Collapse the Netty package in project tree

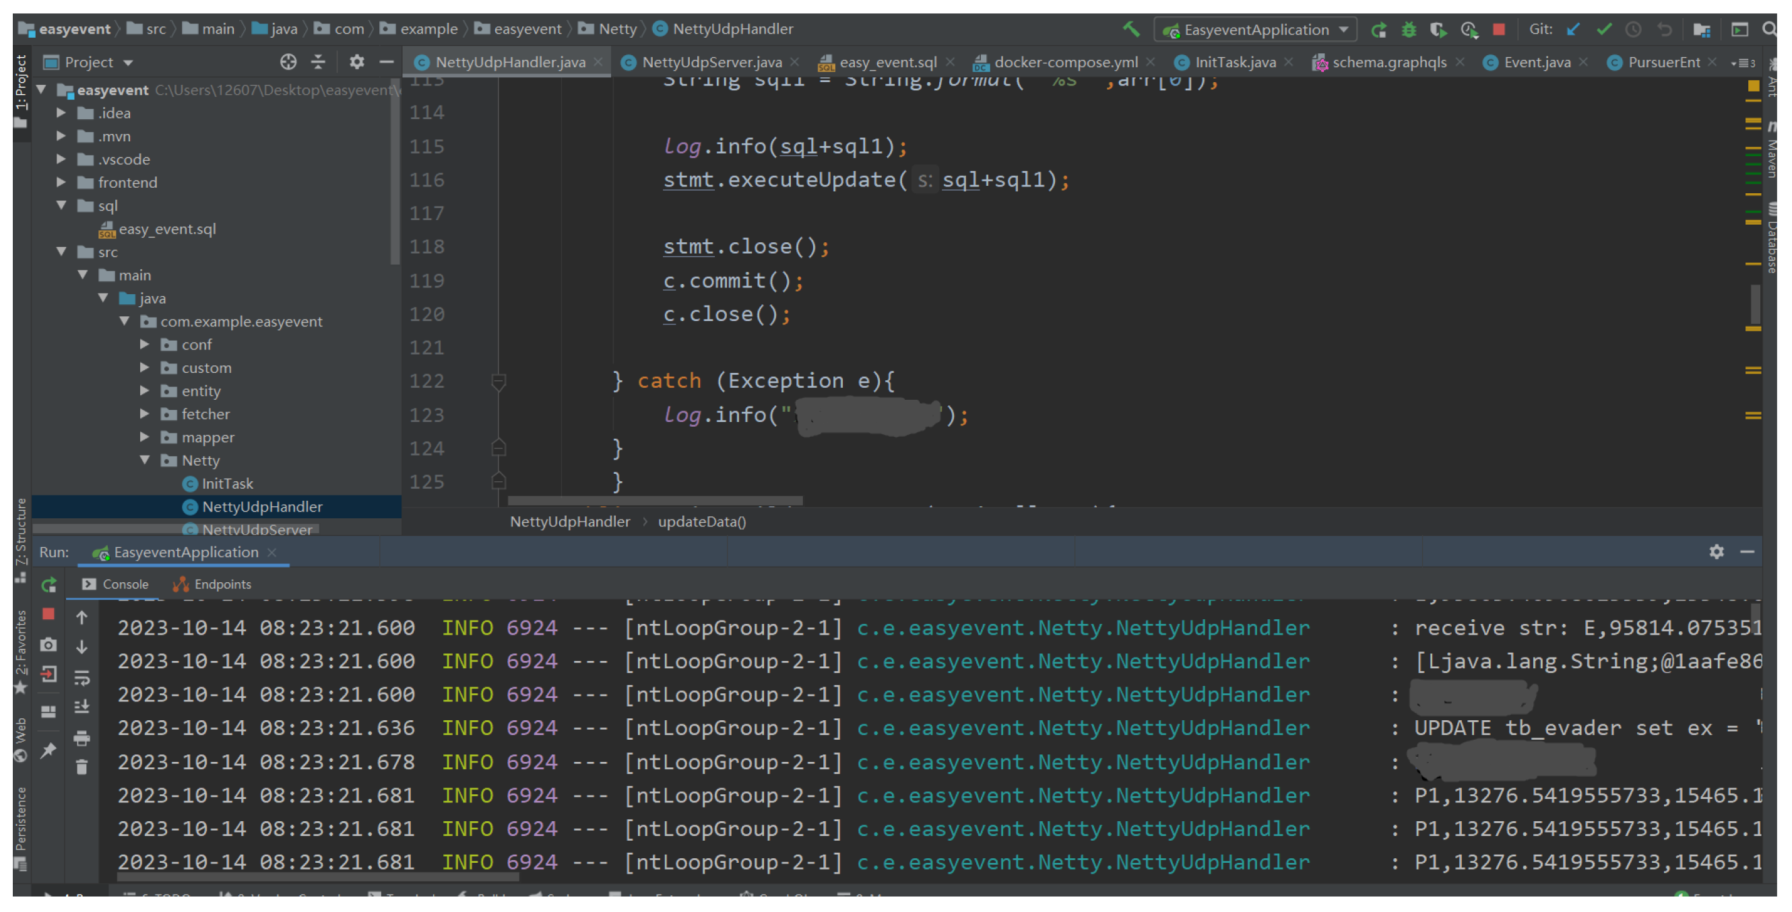coord(145,460)
